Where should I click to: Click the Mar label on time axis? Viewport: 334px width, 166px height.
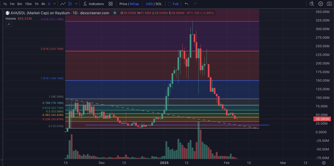coord(283,163)
